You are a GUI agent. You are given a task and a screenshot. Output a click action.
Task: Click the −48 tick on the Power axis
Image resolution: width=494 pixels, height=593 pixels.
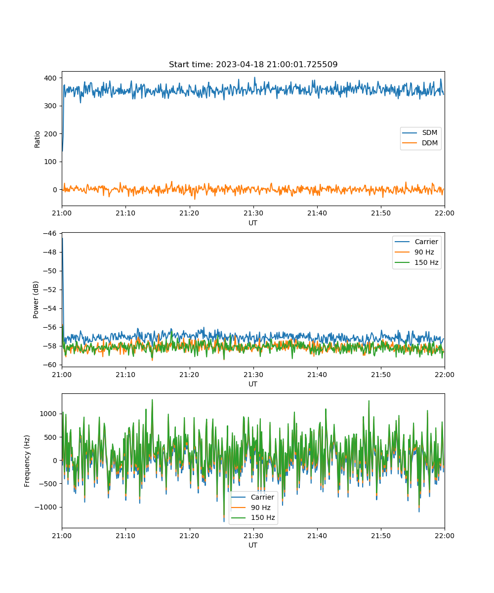click(x=52, y=252)
